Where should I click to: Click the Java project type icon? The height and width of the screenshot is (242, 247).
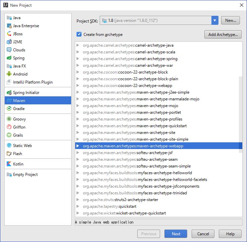pos(9,18)
